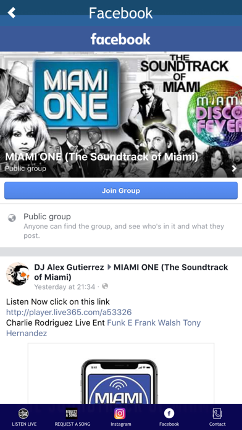Click the Hernandez tagged name link

pos(27,333)
